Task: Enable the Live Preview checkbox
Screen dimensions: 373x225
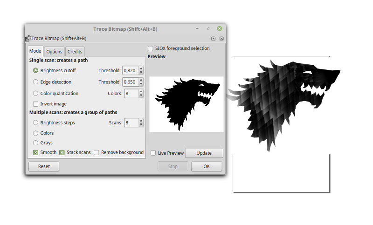Action: [x=153, y=153]
